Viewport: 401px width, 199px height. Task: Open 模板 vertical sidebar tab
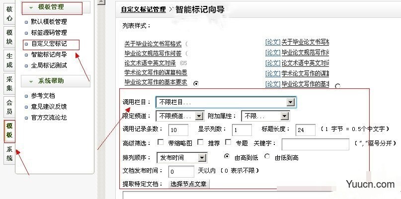(9, 131)
